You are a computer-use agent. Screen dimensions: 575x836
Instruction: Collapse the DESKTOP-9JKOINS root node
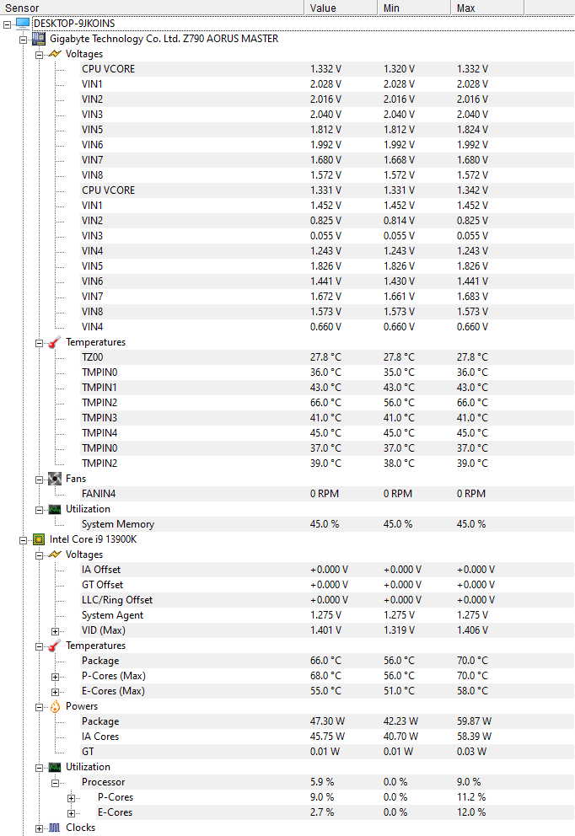8,24
